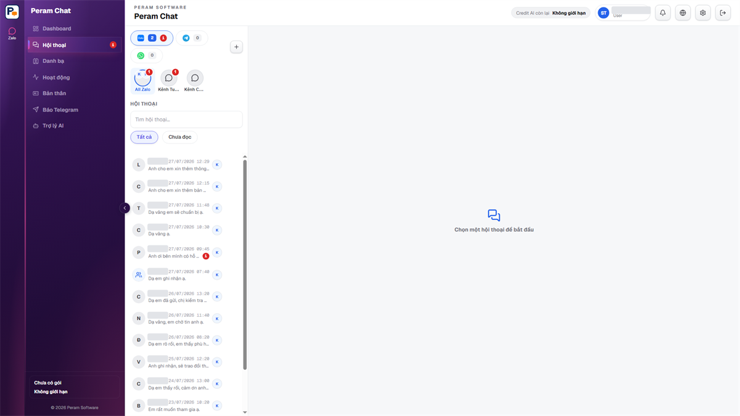Click the Chưa có gói plan box
This screenshot has height=416, width=740.
74,387
